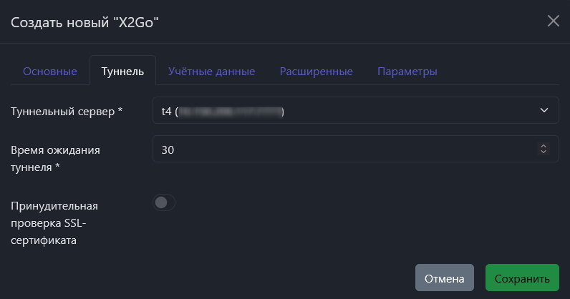Click the blurred server address in the dropdown
Viewport: 570px width, 299px height.
(x=231, y=112)
